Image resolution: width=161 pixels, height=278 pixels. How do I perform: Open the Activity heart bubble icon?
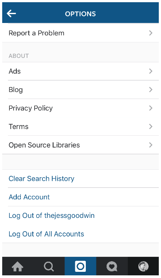112,267
